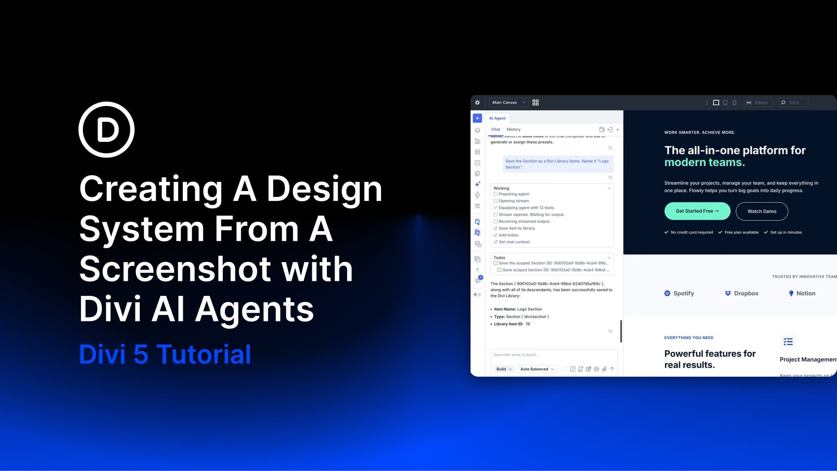Click the Spotify logo link
The height and width of the screenshot is (471, 837).
(x=679, y=293)
